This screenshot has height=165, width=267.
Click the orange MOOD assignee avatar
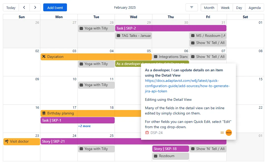tap(229, 133)
